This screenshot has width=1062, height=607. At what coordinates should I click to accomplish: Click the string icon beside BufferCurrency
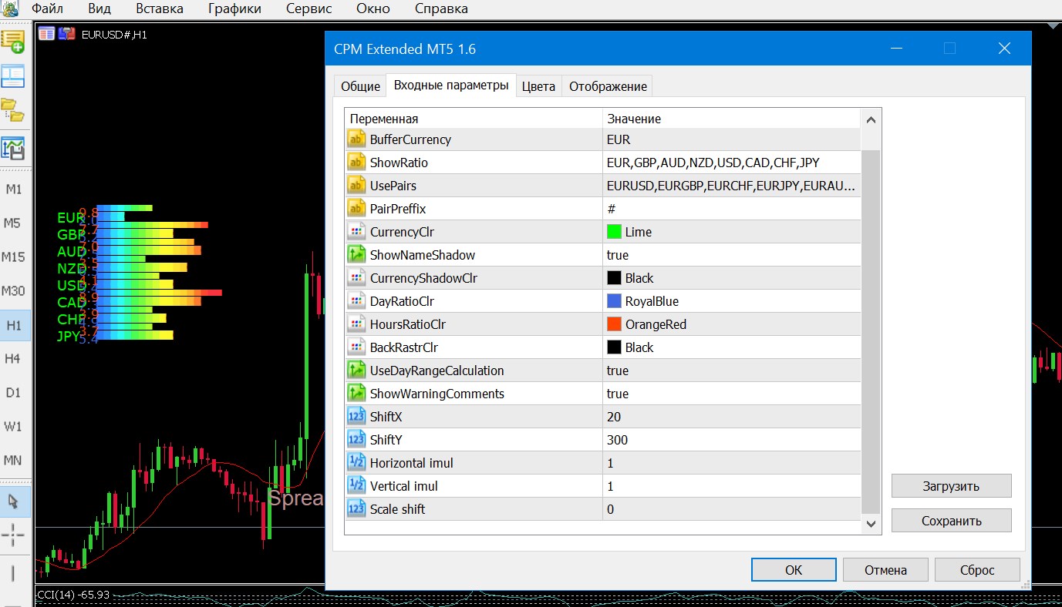pos(356,139)
